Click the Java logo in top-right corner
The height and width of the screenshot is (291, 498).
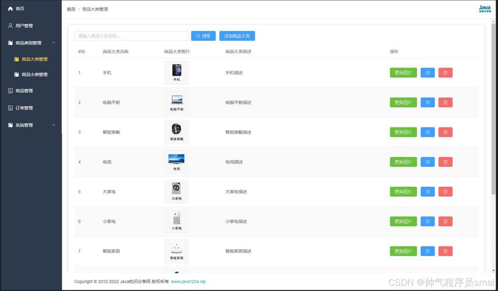point(485,9)
